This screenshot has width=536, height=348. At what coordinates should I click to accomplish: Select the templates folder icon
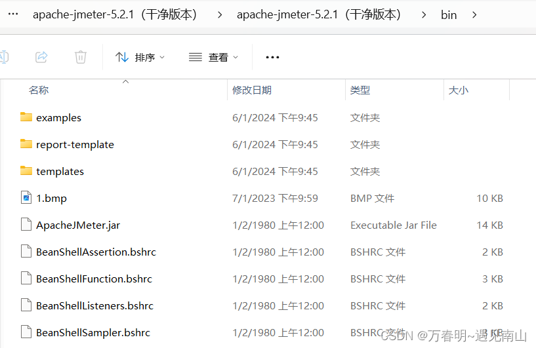[x=26, y=171]
